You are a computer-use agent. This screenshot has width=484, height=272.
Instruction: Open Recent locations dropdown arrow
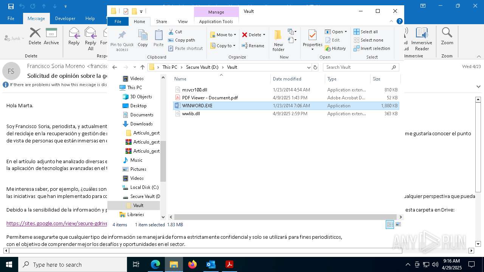[135, 67]
